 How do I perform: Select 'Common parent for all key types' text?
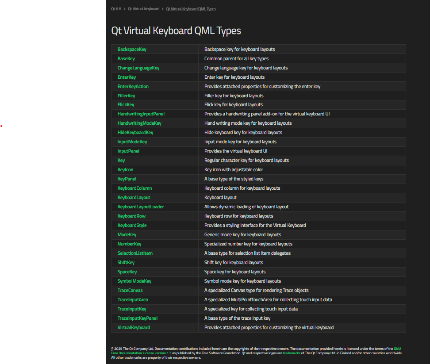(236, 59)
